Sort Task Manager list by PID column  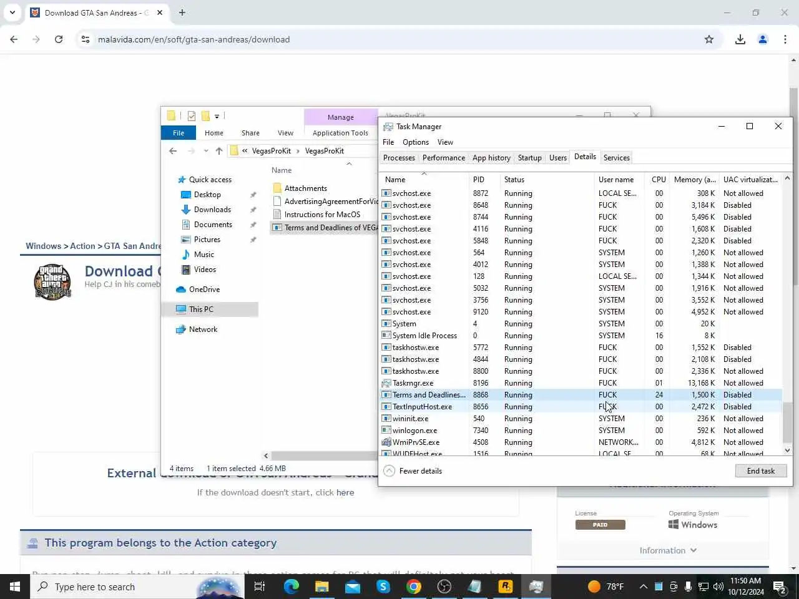click(x=486, y=180)
